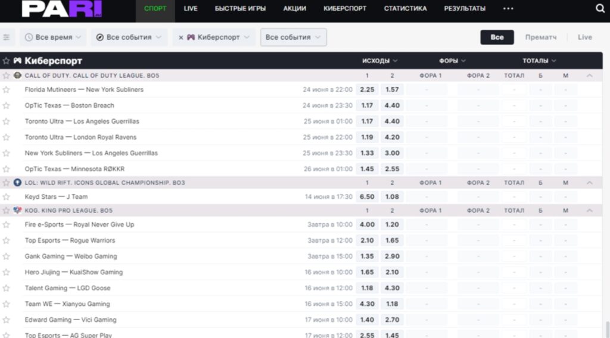Viewport: 610px width, 338px height.
Task: Star New York Subliners — Los Angeles Guerrillas
Action: click(x=6, y=154)
